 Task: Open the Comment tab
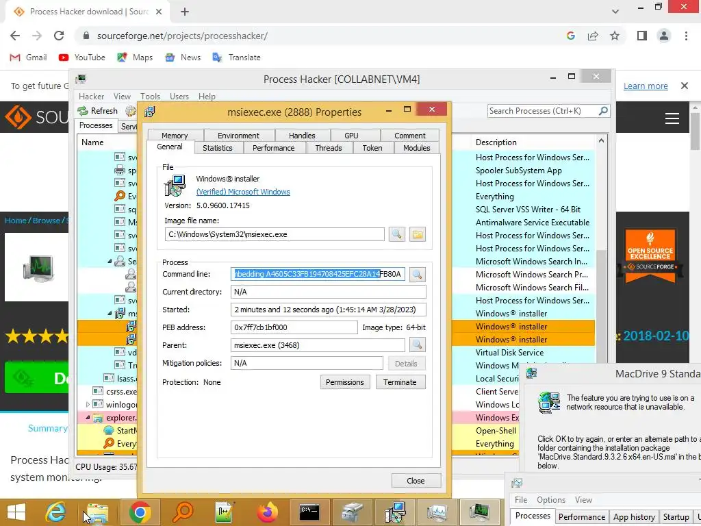tap(410, 135)
